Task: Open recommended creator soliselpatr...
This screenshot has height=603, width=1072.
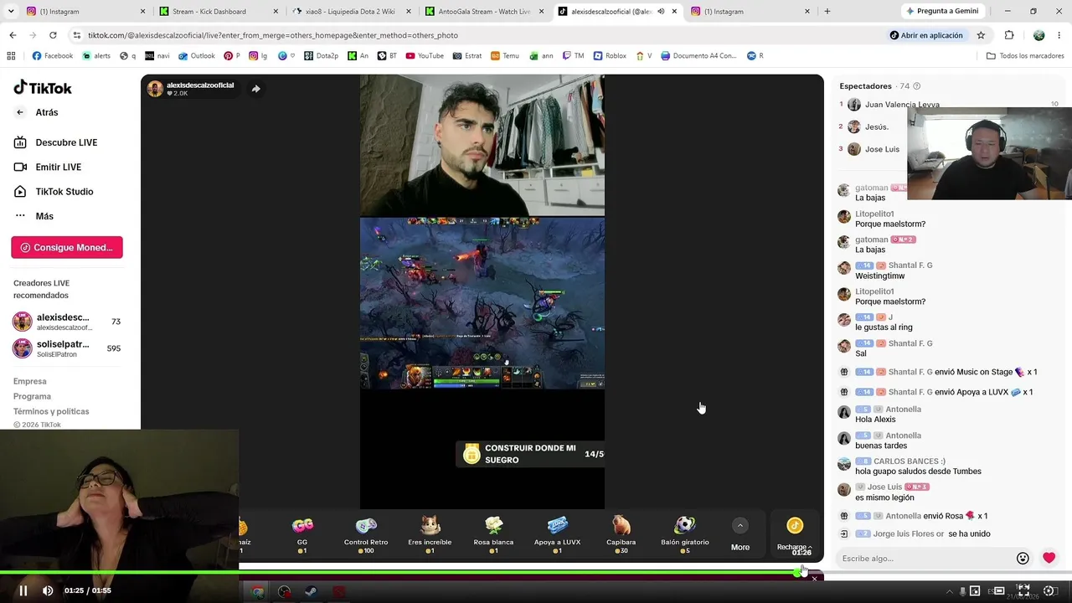Action: [x=67, y=348]
